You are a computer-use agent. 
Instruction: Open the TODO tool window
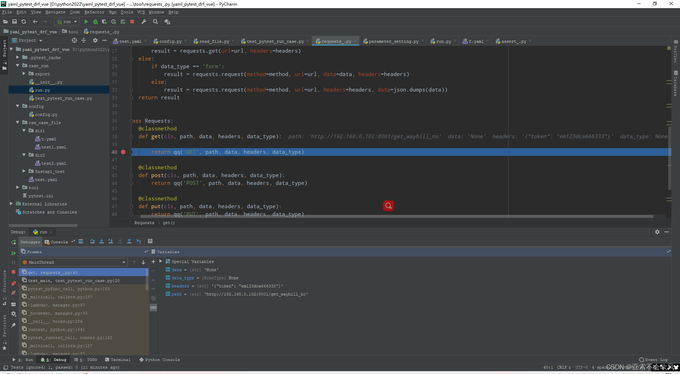point(86,360)
